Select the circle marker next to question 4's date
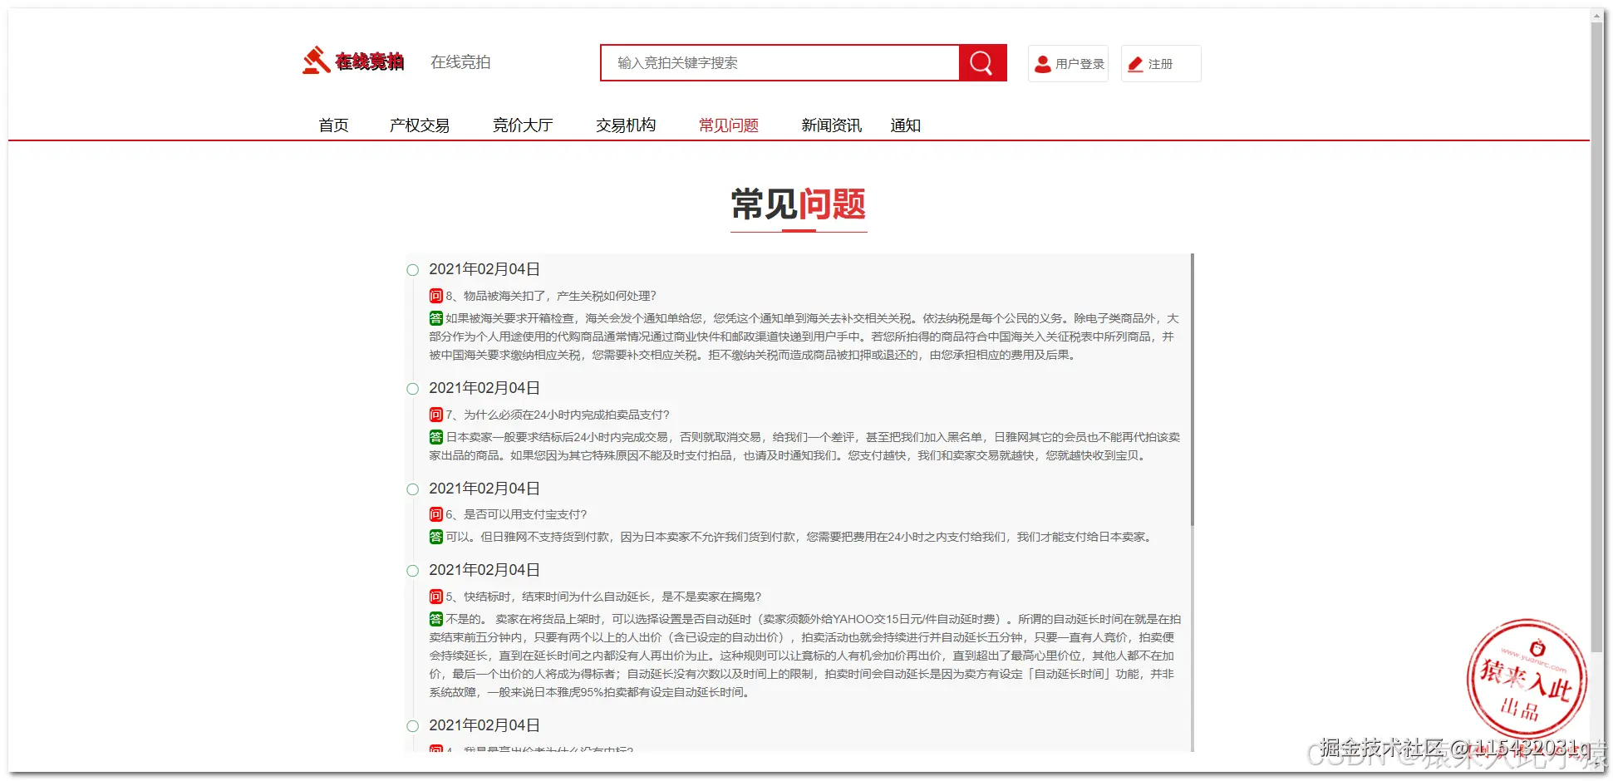Screen dimensions: 1613x781 (x=412, y=725)
